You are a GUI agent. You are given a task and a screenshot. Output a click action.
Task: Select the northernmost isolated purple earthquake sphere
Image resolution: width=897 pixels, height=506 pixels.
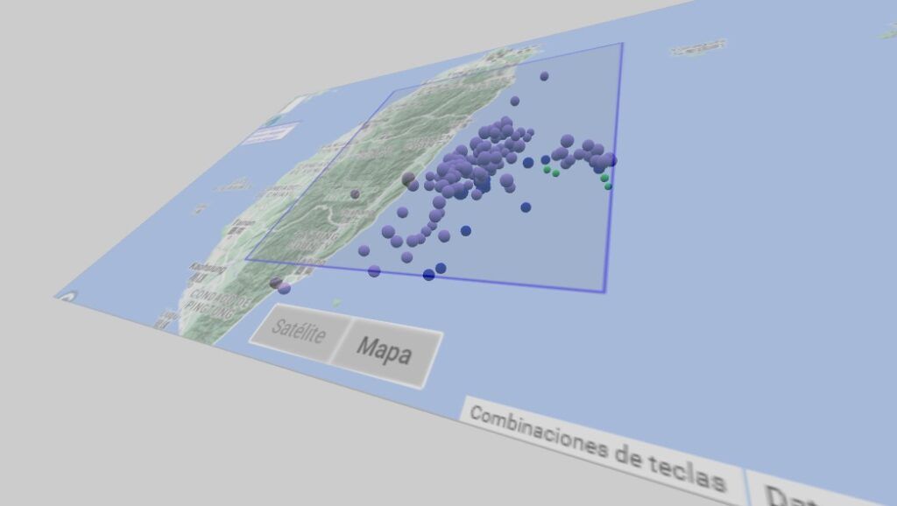point(544,76)
